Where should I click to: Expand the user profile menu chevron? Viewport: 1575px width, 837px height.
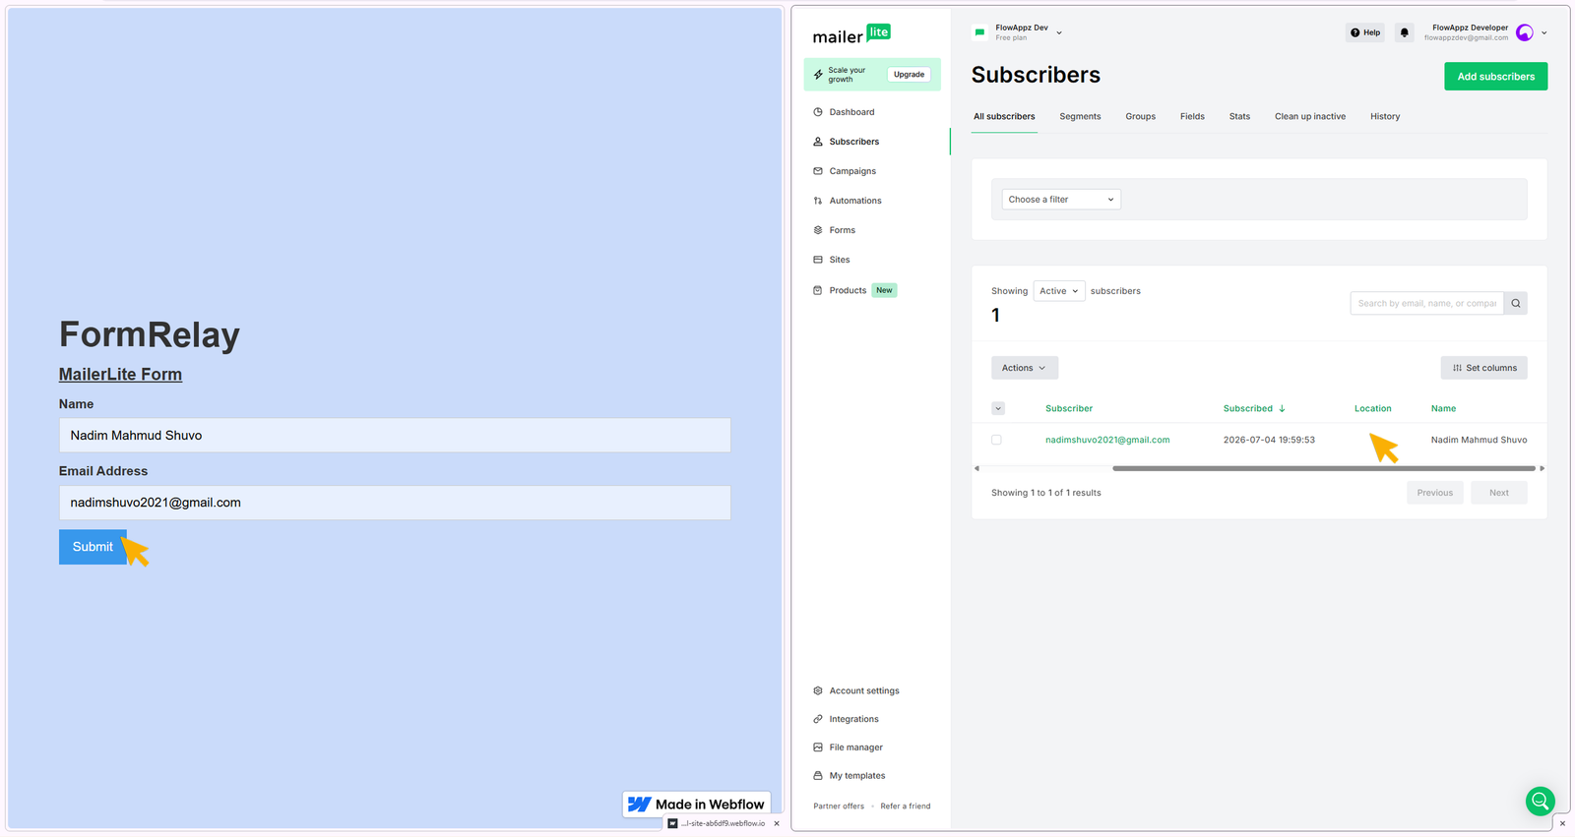pos(1543,32)
